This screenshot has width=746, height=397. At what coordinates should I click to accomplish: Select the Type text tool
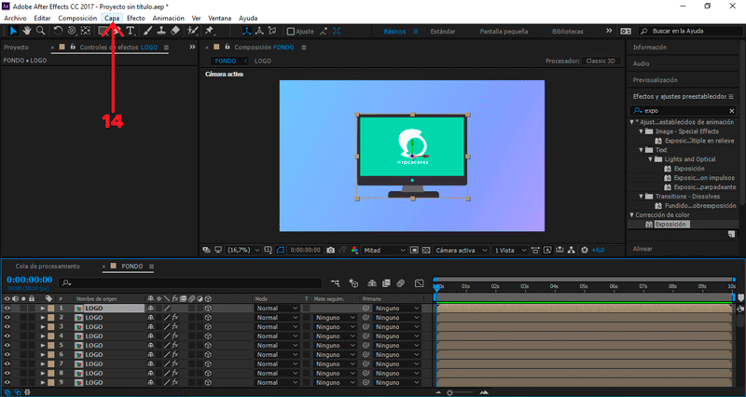pyautogui.click(x=130, y=31)
